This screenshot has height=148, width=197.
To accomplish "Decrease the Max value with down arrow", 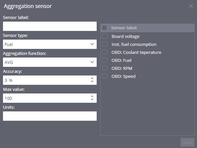I will click(92, 99).
